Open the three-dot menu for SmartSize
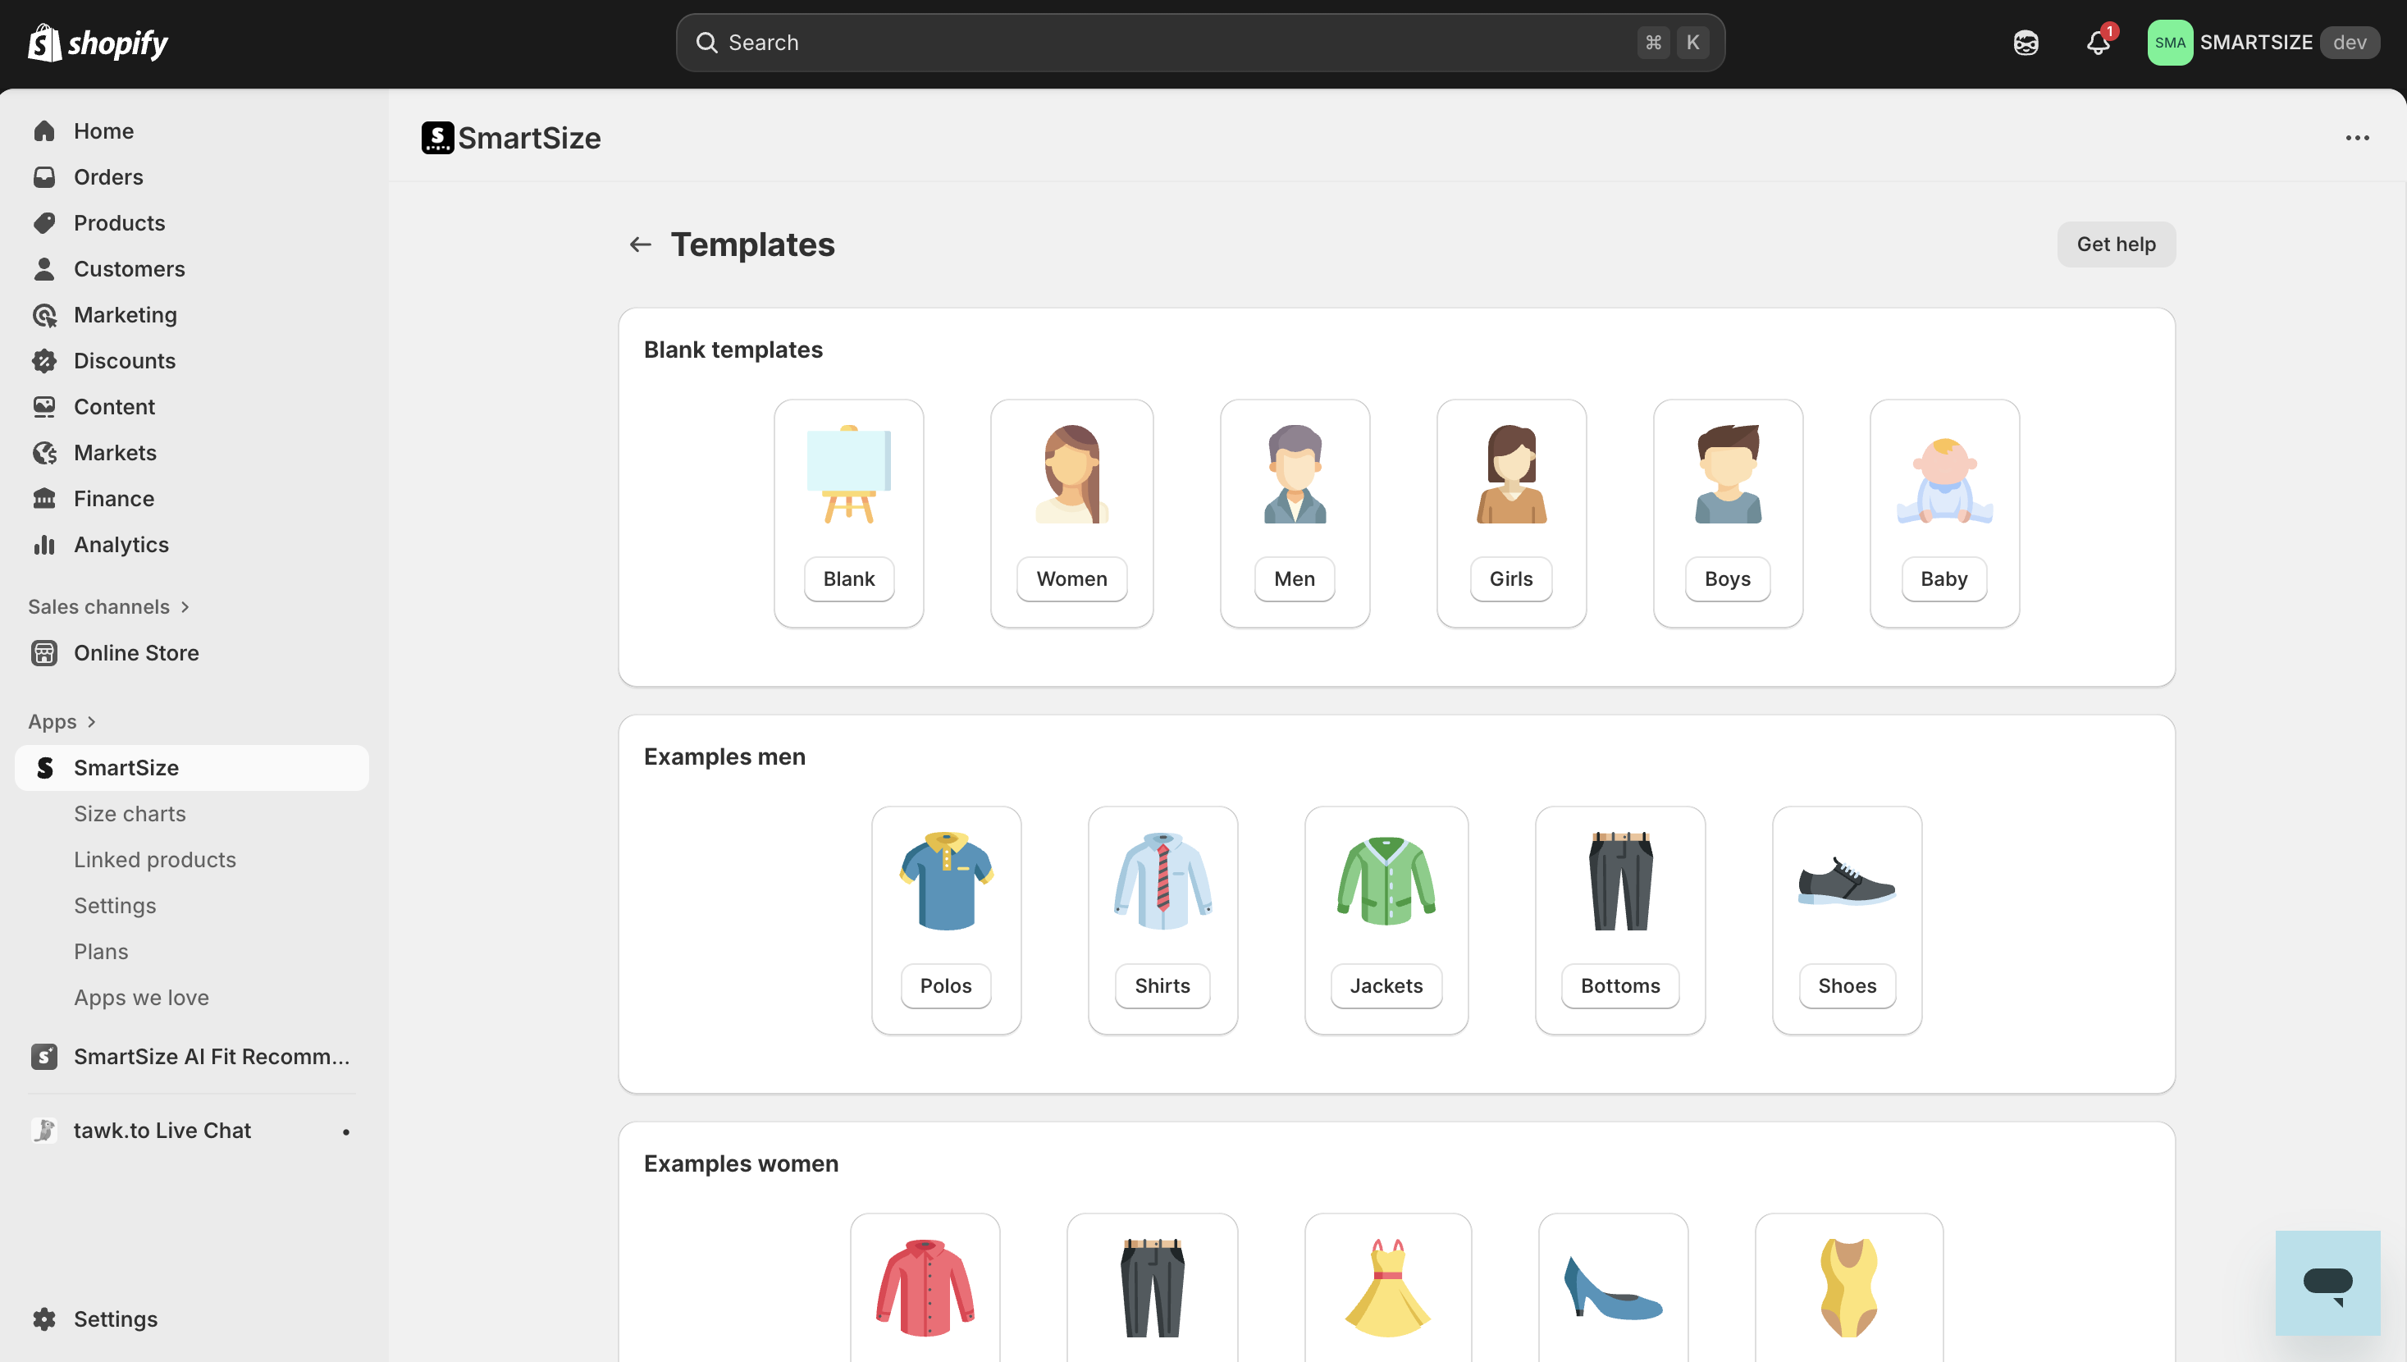 pyautogui.click(x=2356, y=139)
